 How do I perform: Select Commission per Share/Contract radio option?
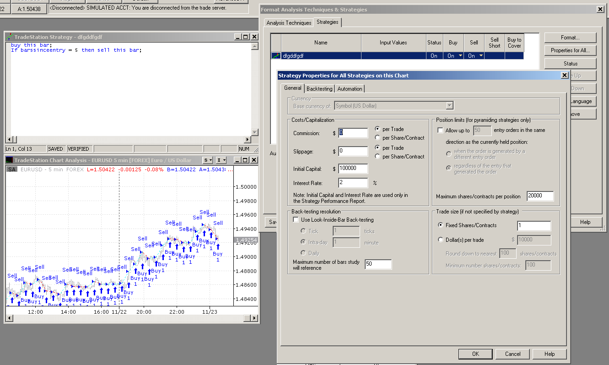click(377, 138)
